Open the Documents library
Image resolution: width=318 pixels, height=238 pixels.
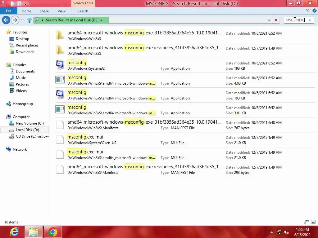coord(22,71)
